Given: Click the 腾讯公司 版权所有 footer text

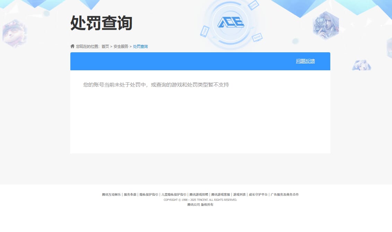Looking at the screenshot, I should tap(200, 205).
